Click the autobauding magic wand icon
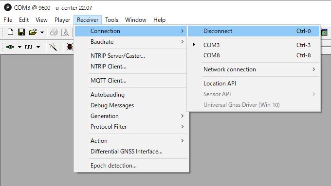 (53, 47)
